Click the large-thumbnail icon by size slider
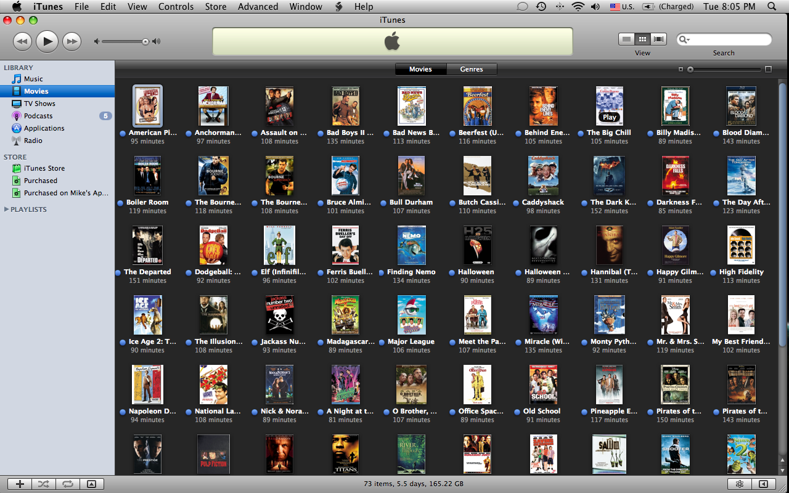The width and height of the screenshot is (789, 493). 768,69
